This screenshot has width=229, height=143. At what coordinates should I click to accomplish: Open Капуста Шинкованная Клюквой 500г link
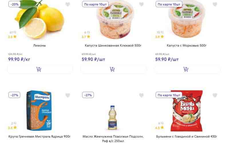point(113,45)
